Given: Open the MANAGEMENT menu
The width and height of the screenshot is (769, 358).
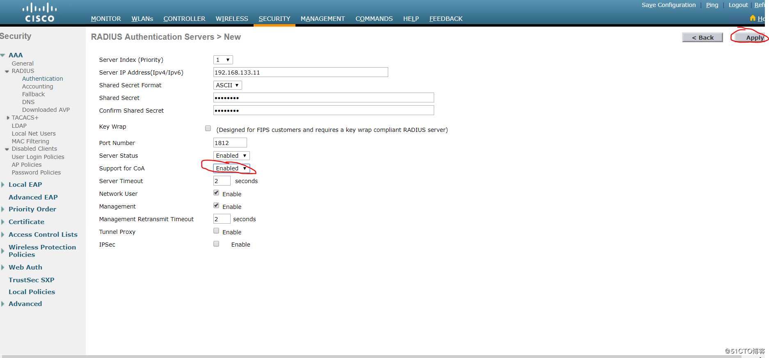Looking at the screenshot, I should (323, 19).
